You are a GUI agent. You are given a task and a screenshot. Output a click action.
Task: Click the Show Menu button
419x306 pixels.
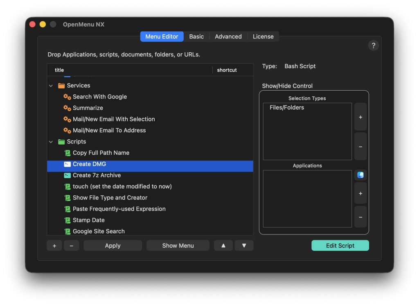pos(178,246)
